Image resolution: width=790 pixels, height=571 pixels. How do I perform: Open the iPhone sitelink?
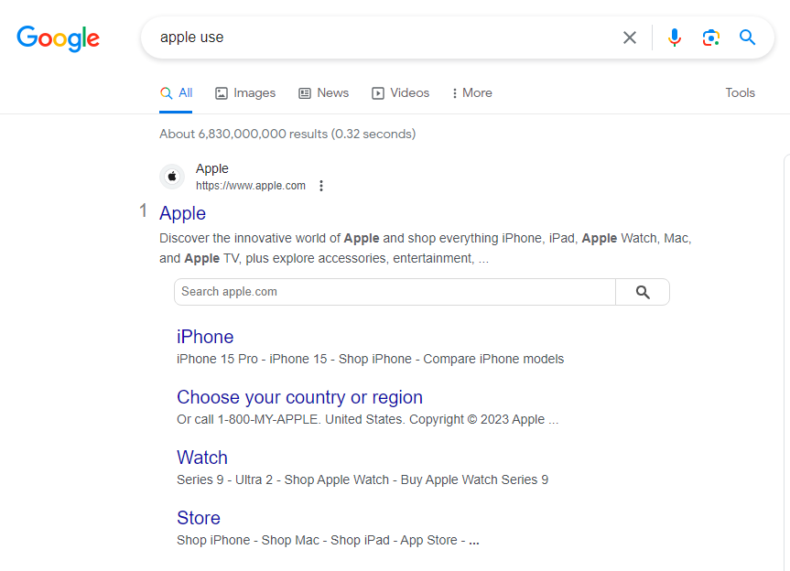coord(205,337)
